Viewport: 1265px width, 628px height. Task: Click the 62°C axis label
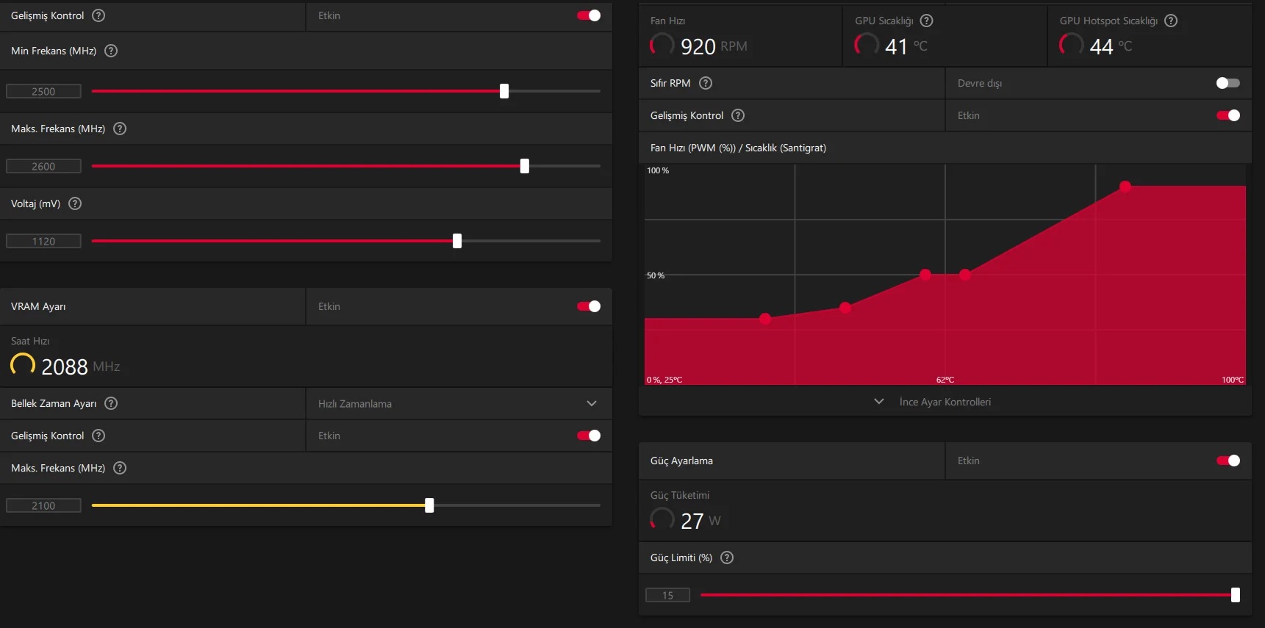[x=945, y=380]
